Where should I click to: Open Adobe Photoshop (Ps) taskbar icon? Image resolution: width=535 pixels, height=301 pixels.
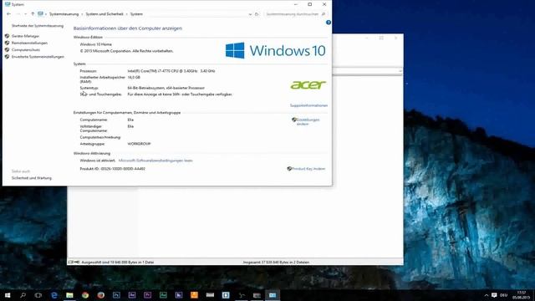(x=116, y=295)
